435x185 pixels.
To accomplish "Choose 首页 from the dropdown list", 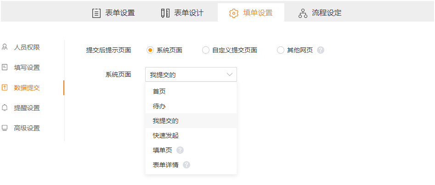I will tap(191, 91).
